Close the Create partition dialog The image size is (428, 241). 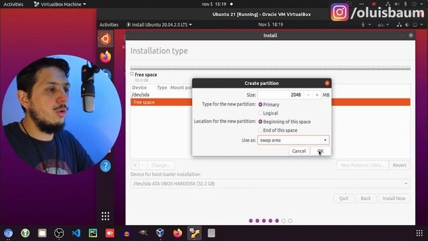(327, 83)
